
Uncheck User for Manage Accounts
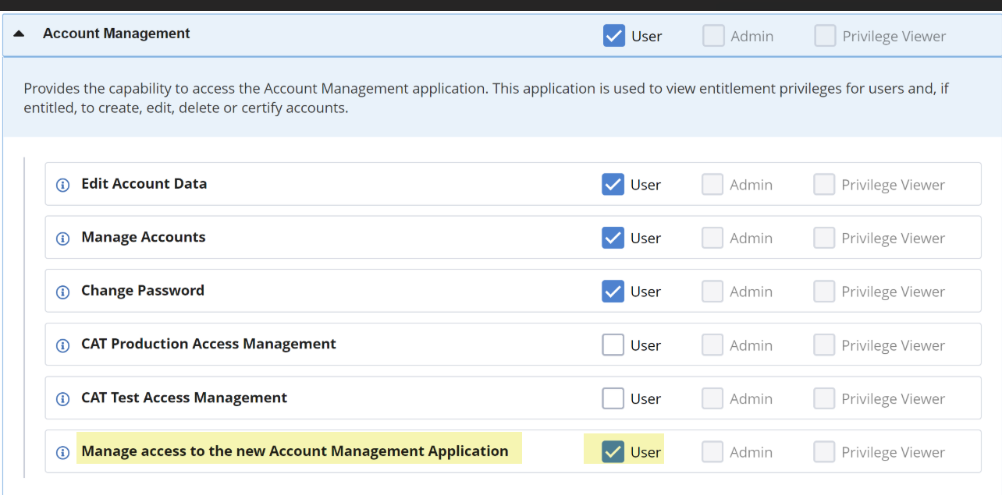613,238
